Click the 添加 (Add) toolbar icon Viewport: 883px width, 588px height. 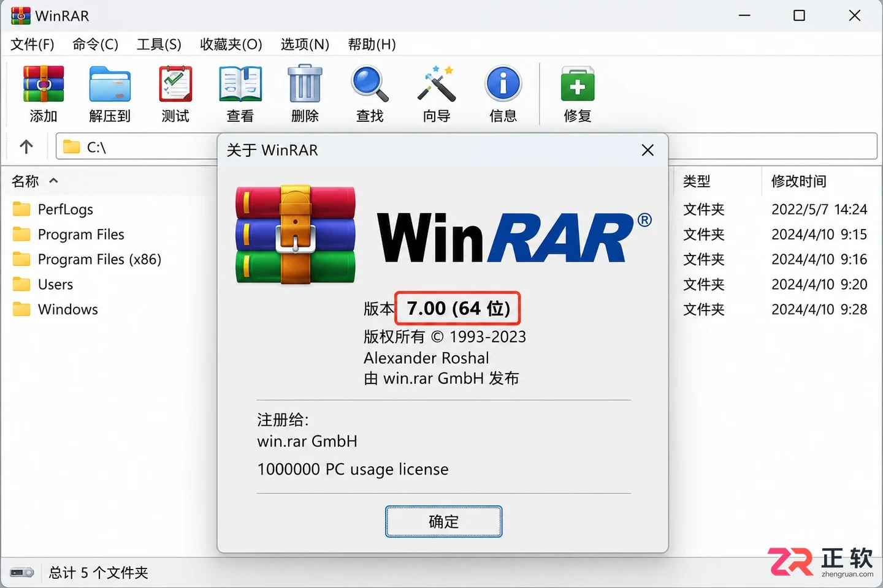[x=44, y=84]
